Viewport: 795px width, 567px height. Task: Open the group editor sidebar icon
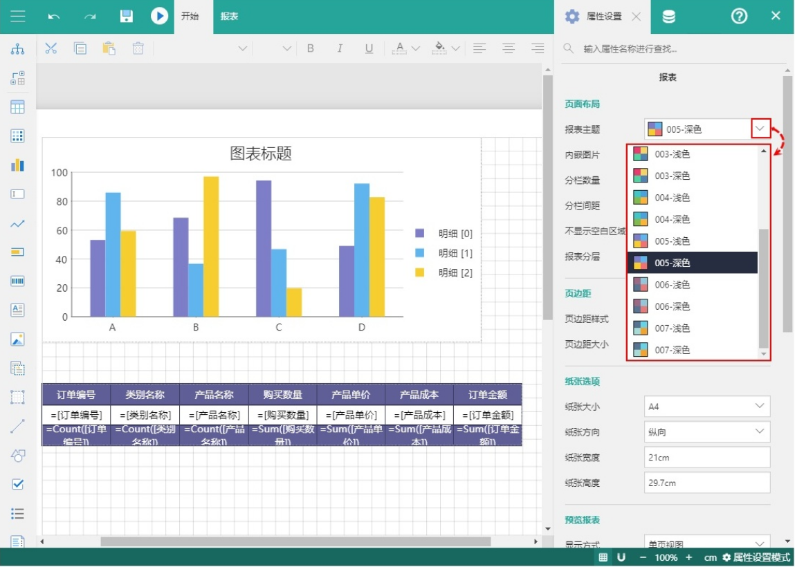[18, 78]
